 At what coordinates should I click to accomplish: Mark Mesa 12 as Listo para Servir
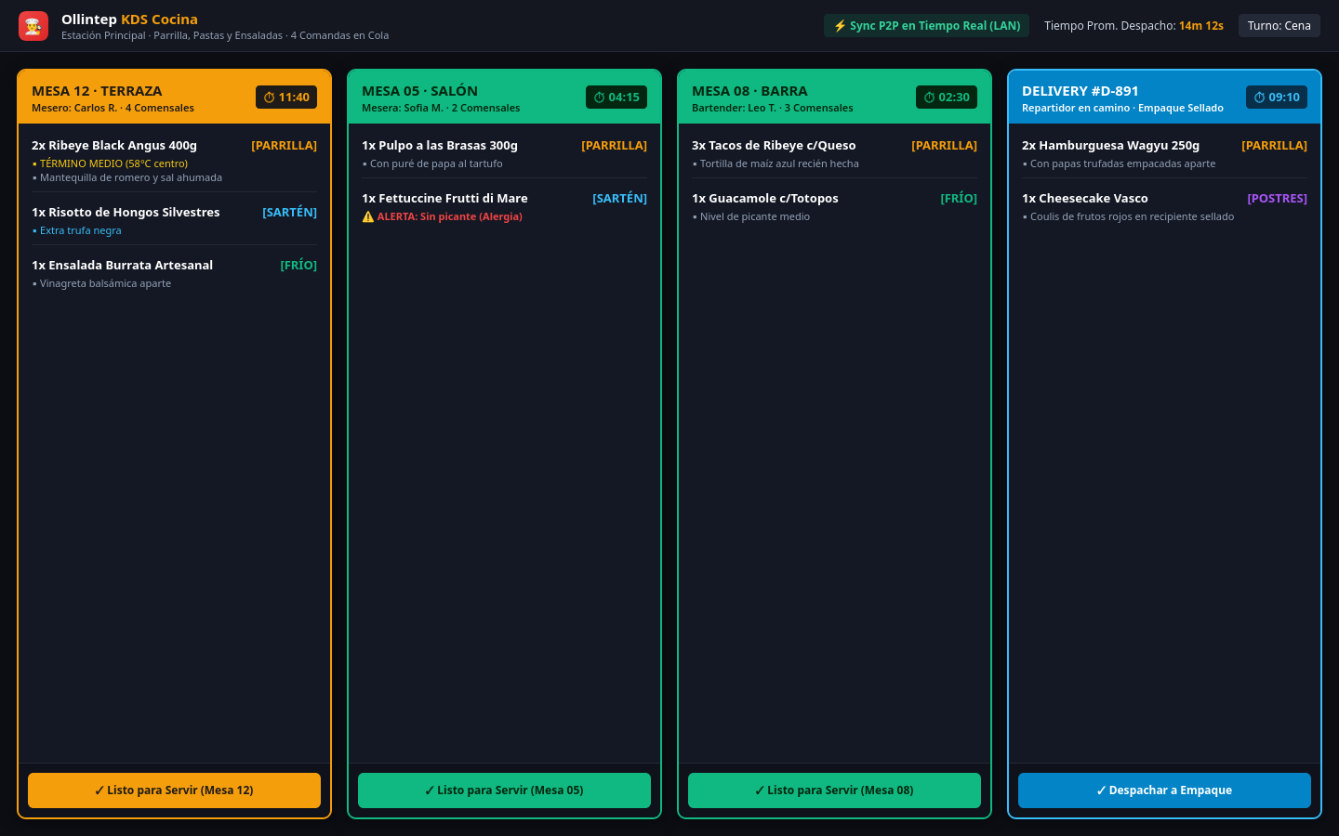click(174, 790)
